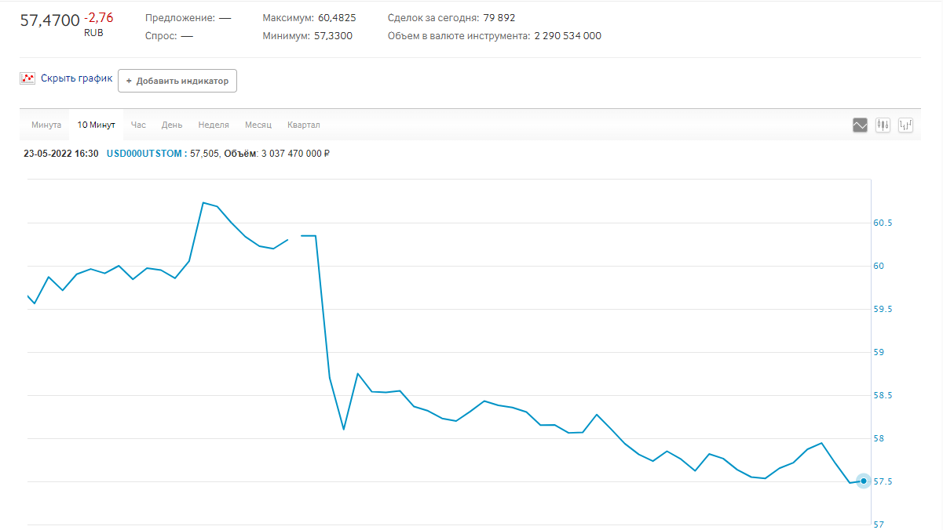Click the Минимум value 57,3300
Image resolution: width=943 pixels, height=530 pixels.
(333, 36)
